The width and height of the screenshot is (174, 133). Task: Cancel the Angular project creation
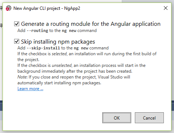coord(149,118)
